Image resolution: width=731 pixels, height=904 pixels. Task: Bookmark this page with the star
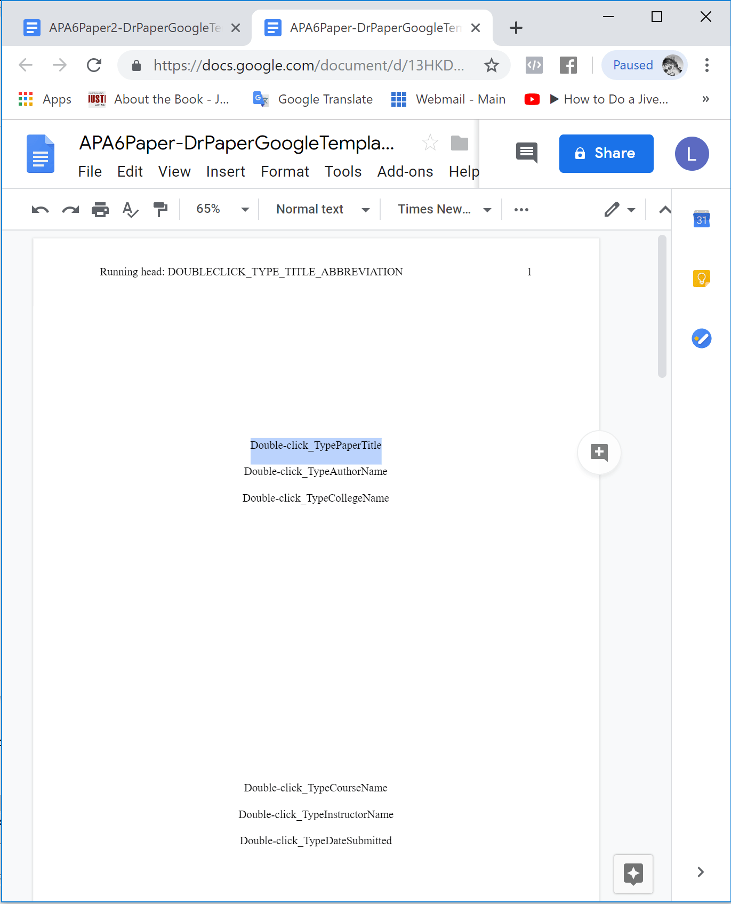[x=491, y=66]
